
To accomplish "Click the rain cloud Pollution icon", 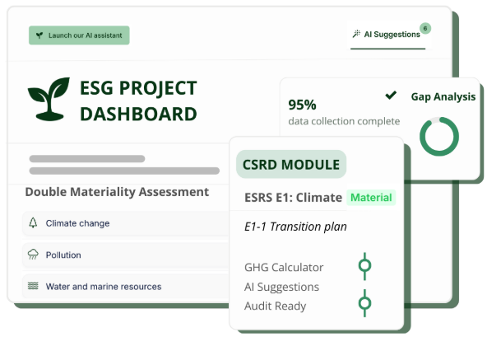I will [x=33, y=255].
